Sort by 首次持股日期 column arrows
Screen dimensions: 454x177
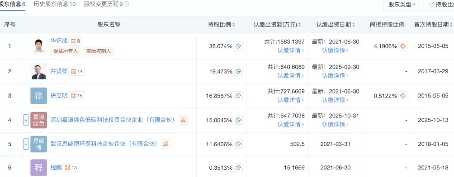[x=451, y=25]
